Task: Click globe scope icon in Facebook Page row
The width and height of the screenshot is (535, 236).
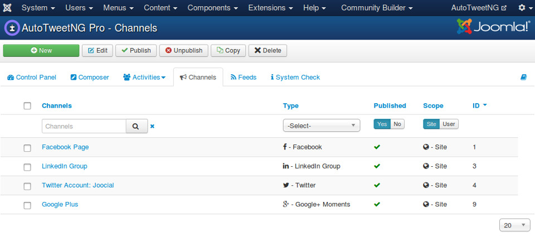Action: [x=426, y=147]
